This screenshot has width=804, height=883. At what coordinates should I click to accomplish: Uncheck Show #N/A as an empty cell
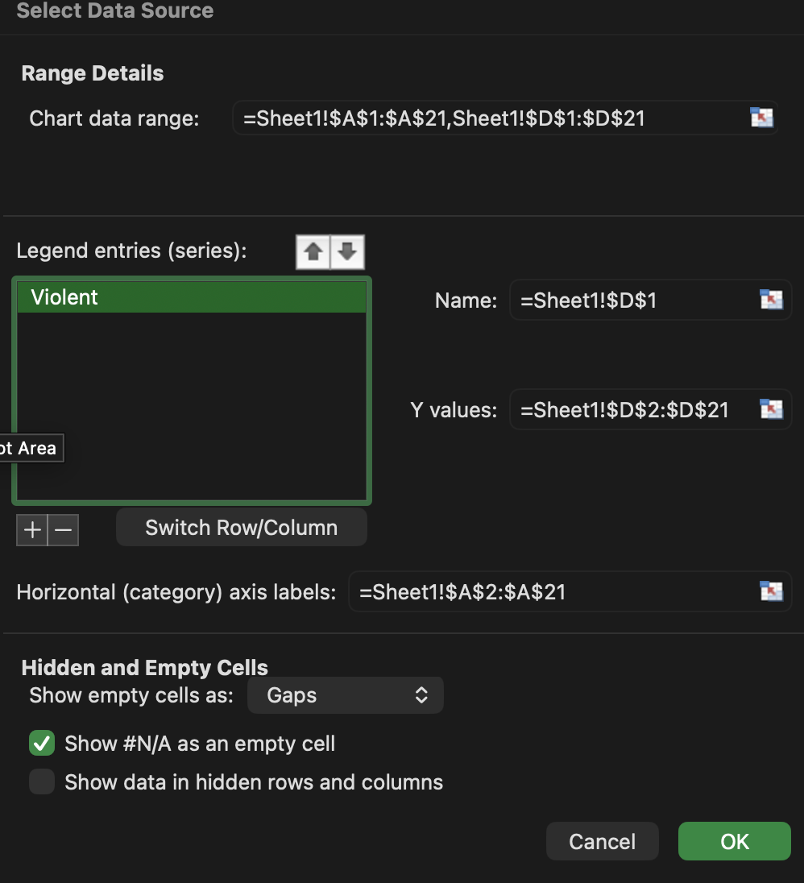point(42,743)
